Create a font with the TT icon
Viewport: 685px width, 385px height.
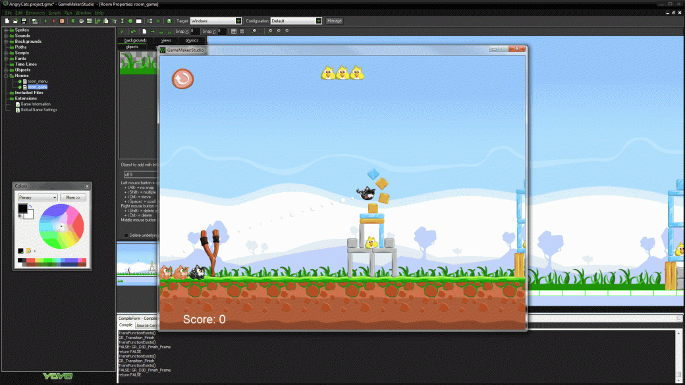click(x=114, y=21)
